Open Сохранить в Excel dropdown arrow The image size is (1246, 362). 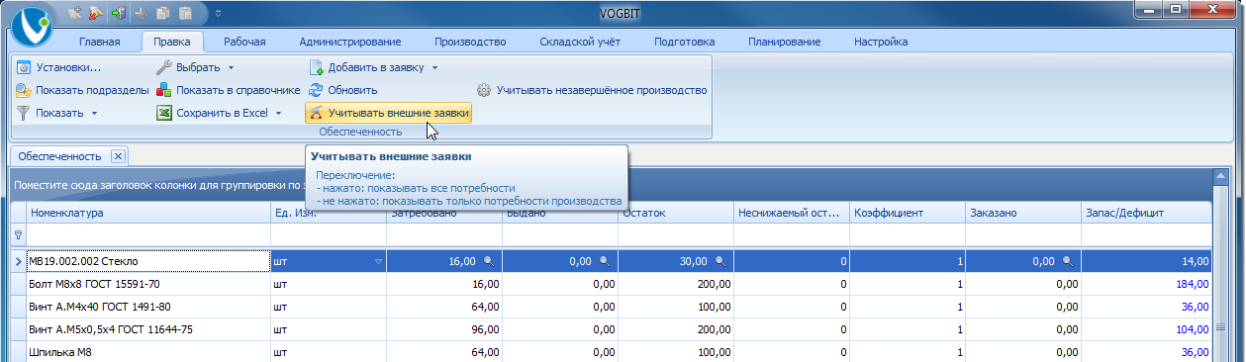279,113
